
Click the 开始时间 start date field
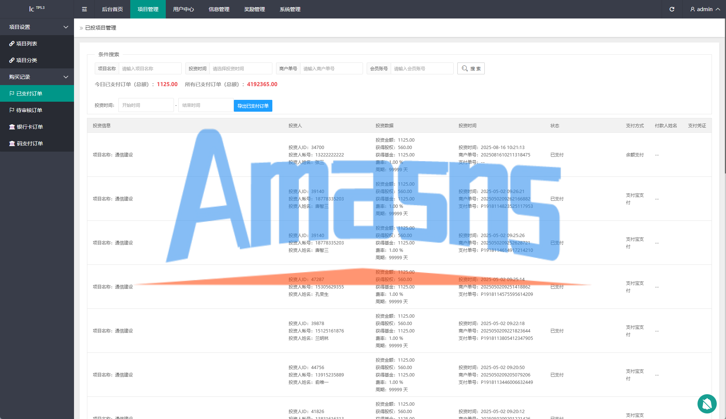pos(146,105)
